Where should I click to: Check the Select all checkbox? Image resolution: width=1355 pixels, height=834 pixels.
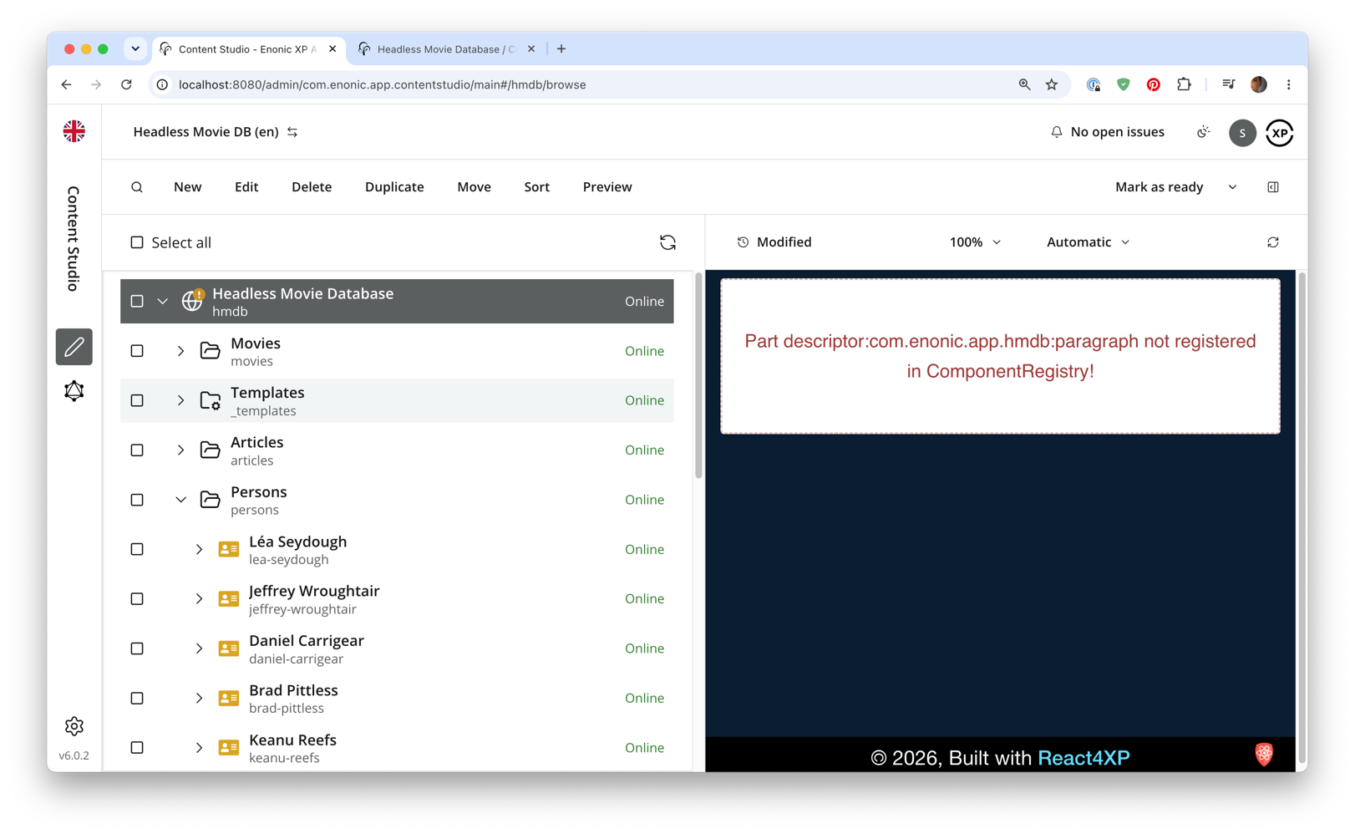pos(137,242)
